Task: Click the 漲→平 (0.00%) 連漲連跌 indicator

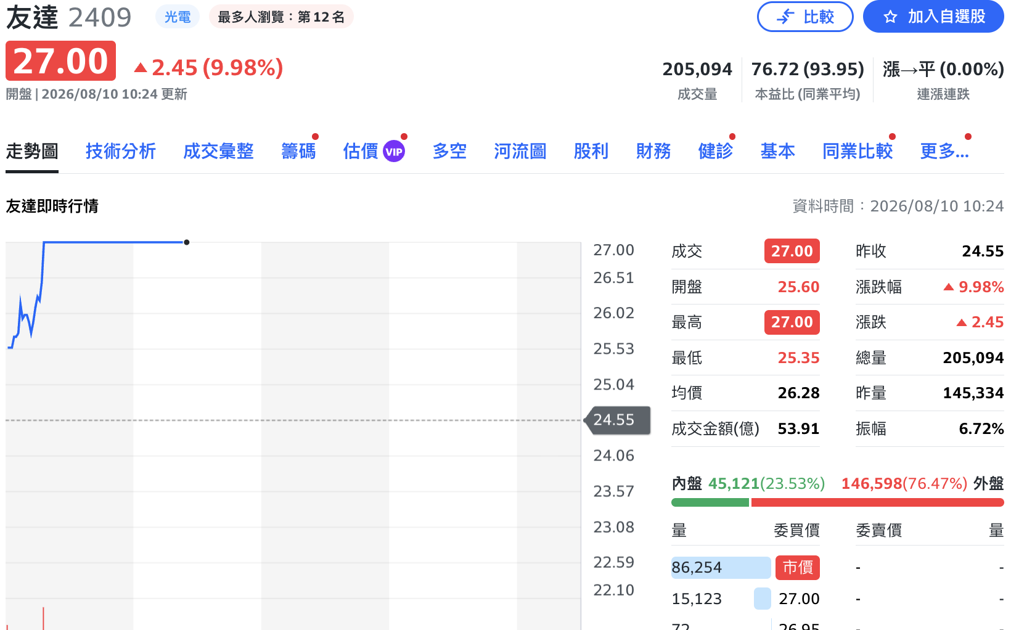Action: point(943,69)
